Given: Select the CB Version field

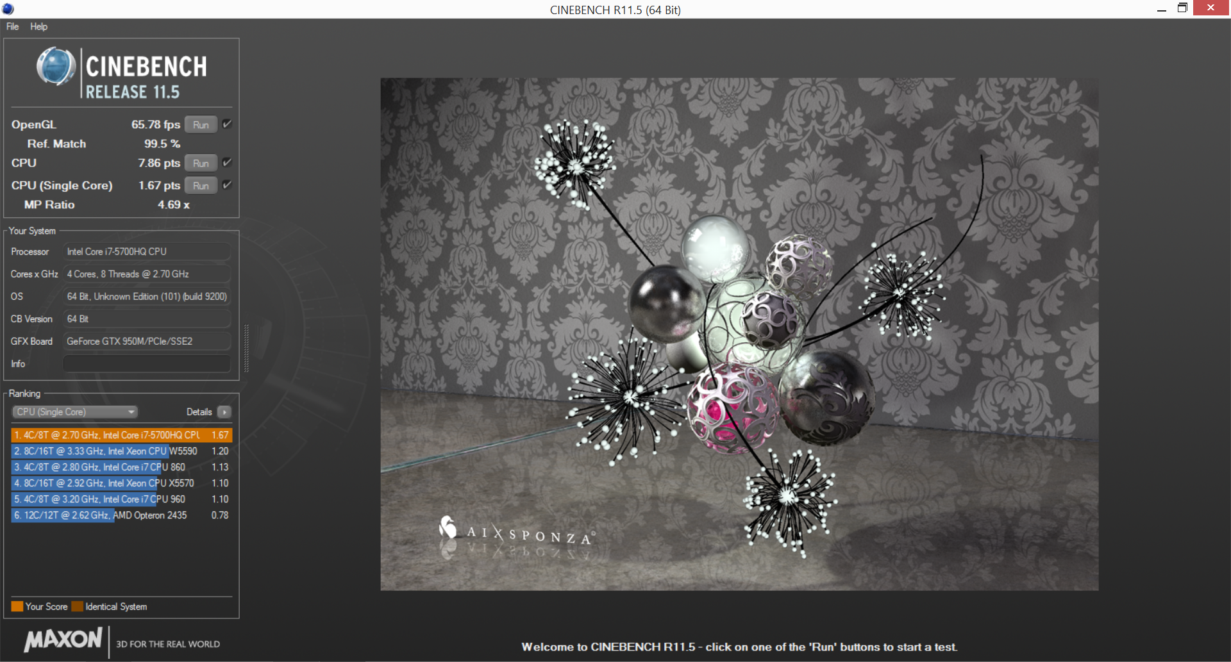Looking at the screenshot, I should point(147,319).
